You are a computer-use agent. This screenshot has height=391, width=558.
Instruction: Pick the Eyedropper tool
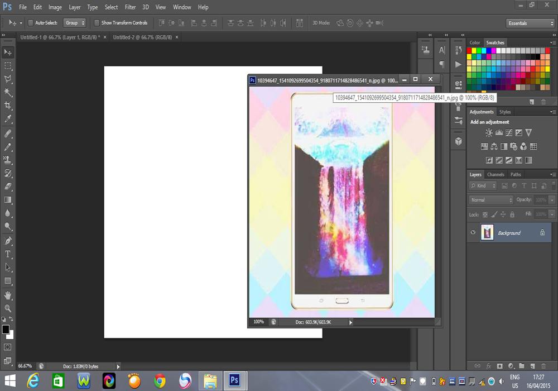click(8, 119)
